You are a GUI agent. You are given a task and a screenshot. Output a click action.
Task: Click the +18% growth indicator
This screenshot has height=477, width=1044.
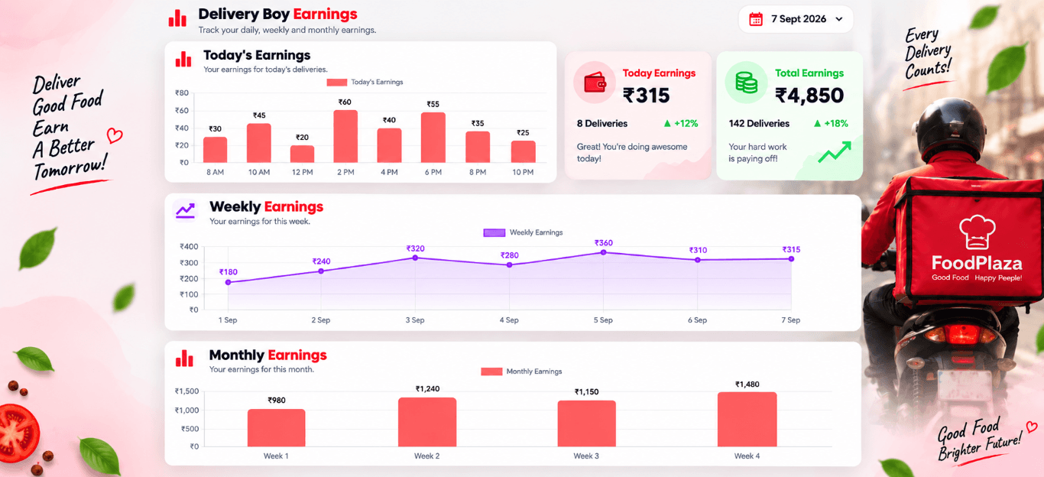(x=831, y=123)
